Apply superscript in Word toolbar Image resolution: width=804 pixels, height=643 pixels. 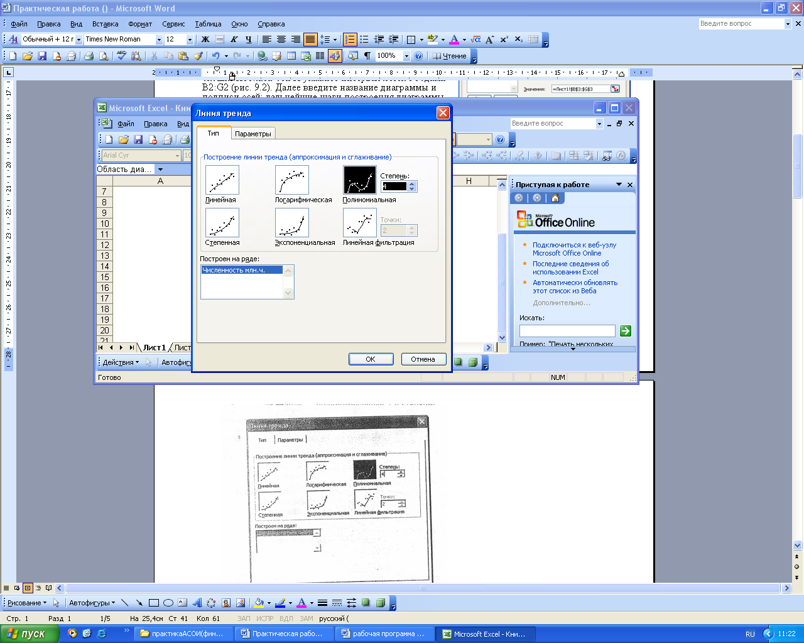[x=504, y=40]
